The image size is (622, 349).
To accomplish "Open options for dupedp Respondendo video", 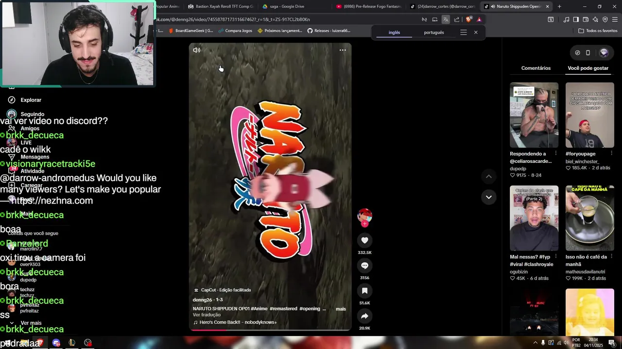I will 556,153.
